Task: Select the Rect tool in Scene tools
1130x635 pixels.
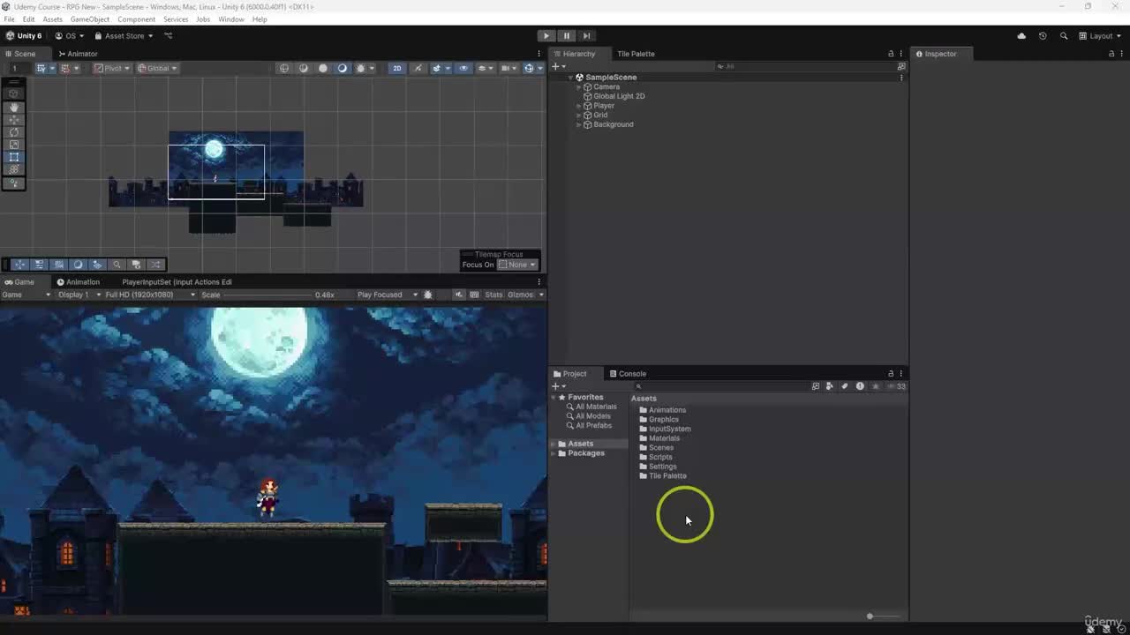Action: click(x=14, y=157)
